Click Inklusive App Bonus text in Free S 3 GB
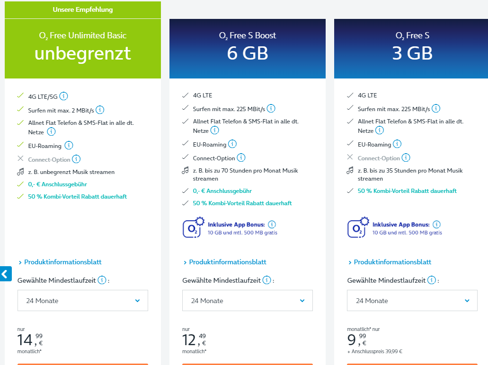 [x=401, y=225]
